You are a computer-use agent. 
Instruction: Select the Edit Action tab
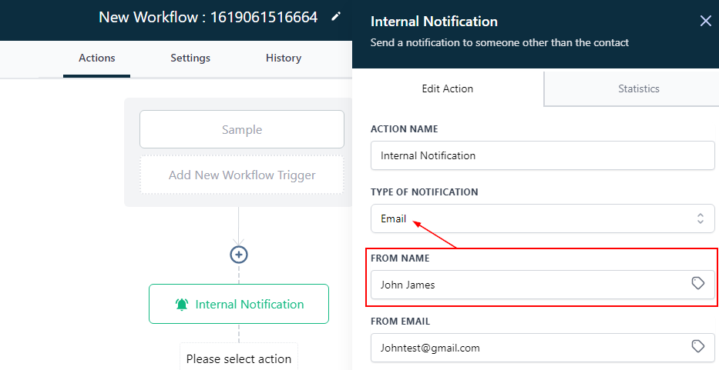pos(448,88)
